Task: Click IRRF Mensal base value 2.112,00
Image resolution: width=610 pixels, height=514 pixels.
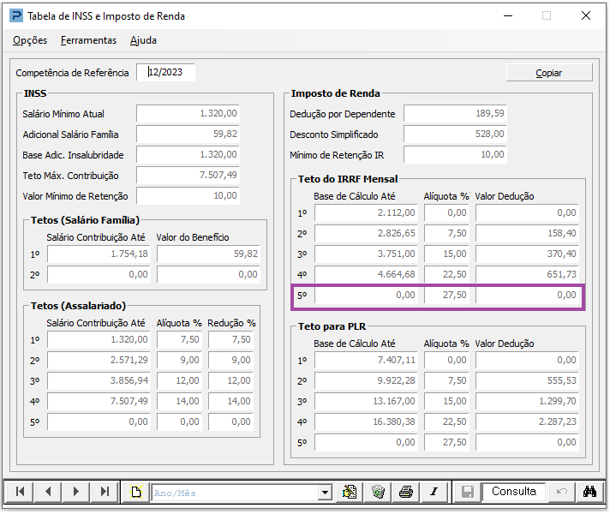Action: [x=366, y=212]
